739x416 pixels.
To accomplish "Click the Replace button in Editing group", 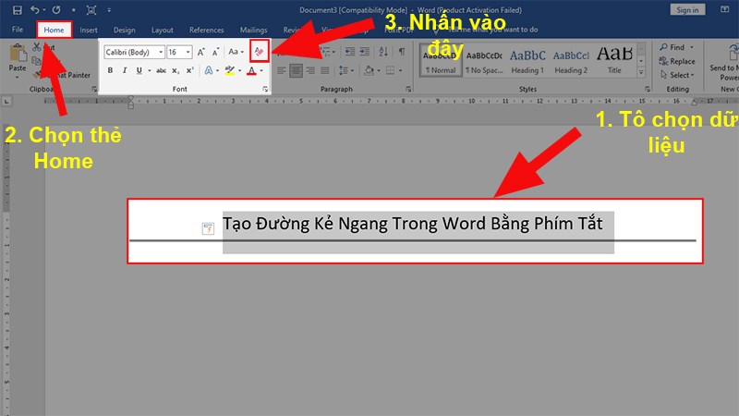I will 682,61.
